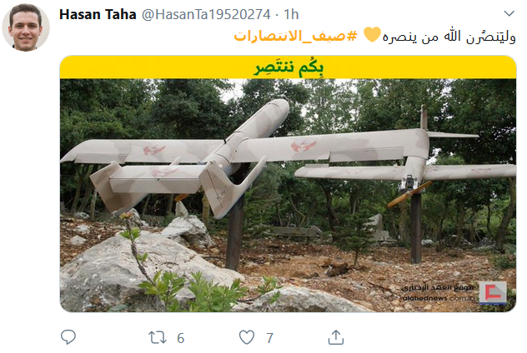This screenshot has height=353, width=527.
Task: Click the reply speech bubble icon
Action: coord(68,337)
